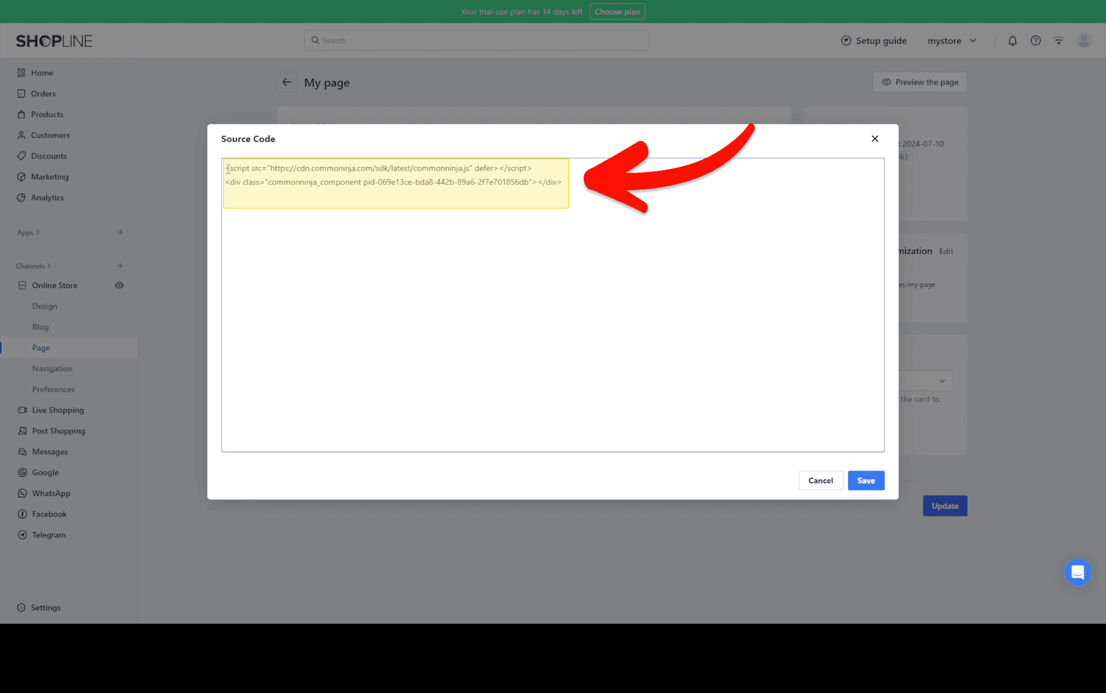Open the Post Shopping channel
The image size is (1106, 693).
(59, 431)
